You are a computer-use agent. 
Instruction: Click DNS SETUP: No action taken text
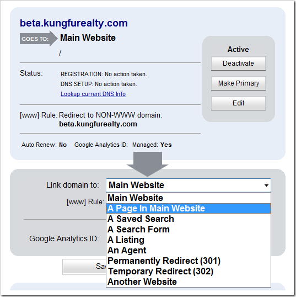click(x=99, y=84)
